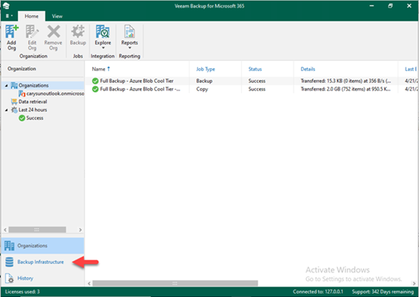Click the tree pane scroll right arrow
The width and height of the screenshot is (419, 297).
pyautogui.click(x=80, y=230)
